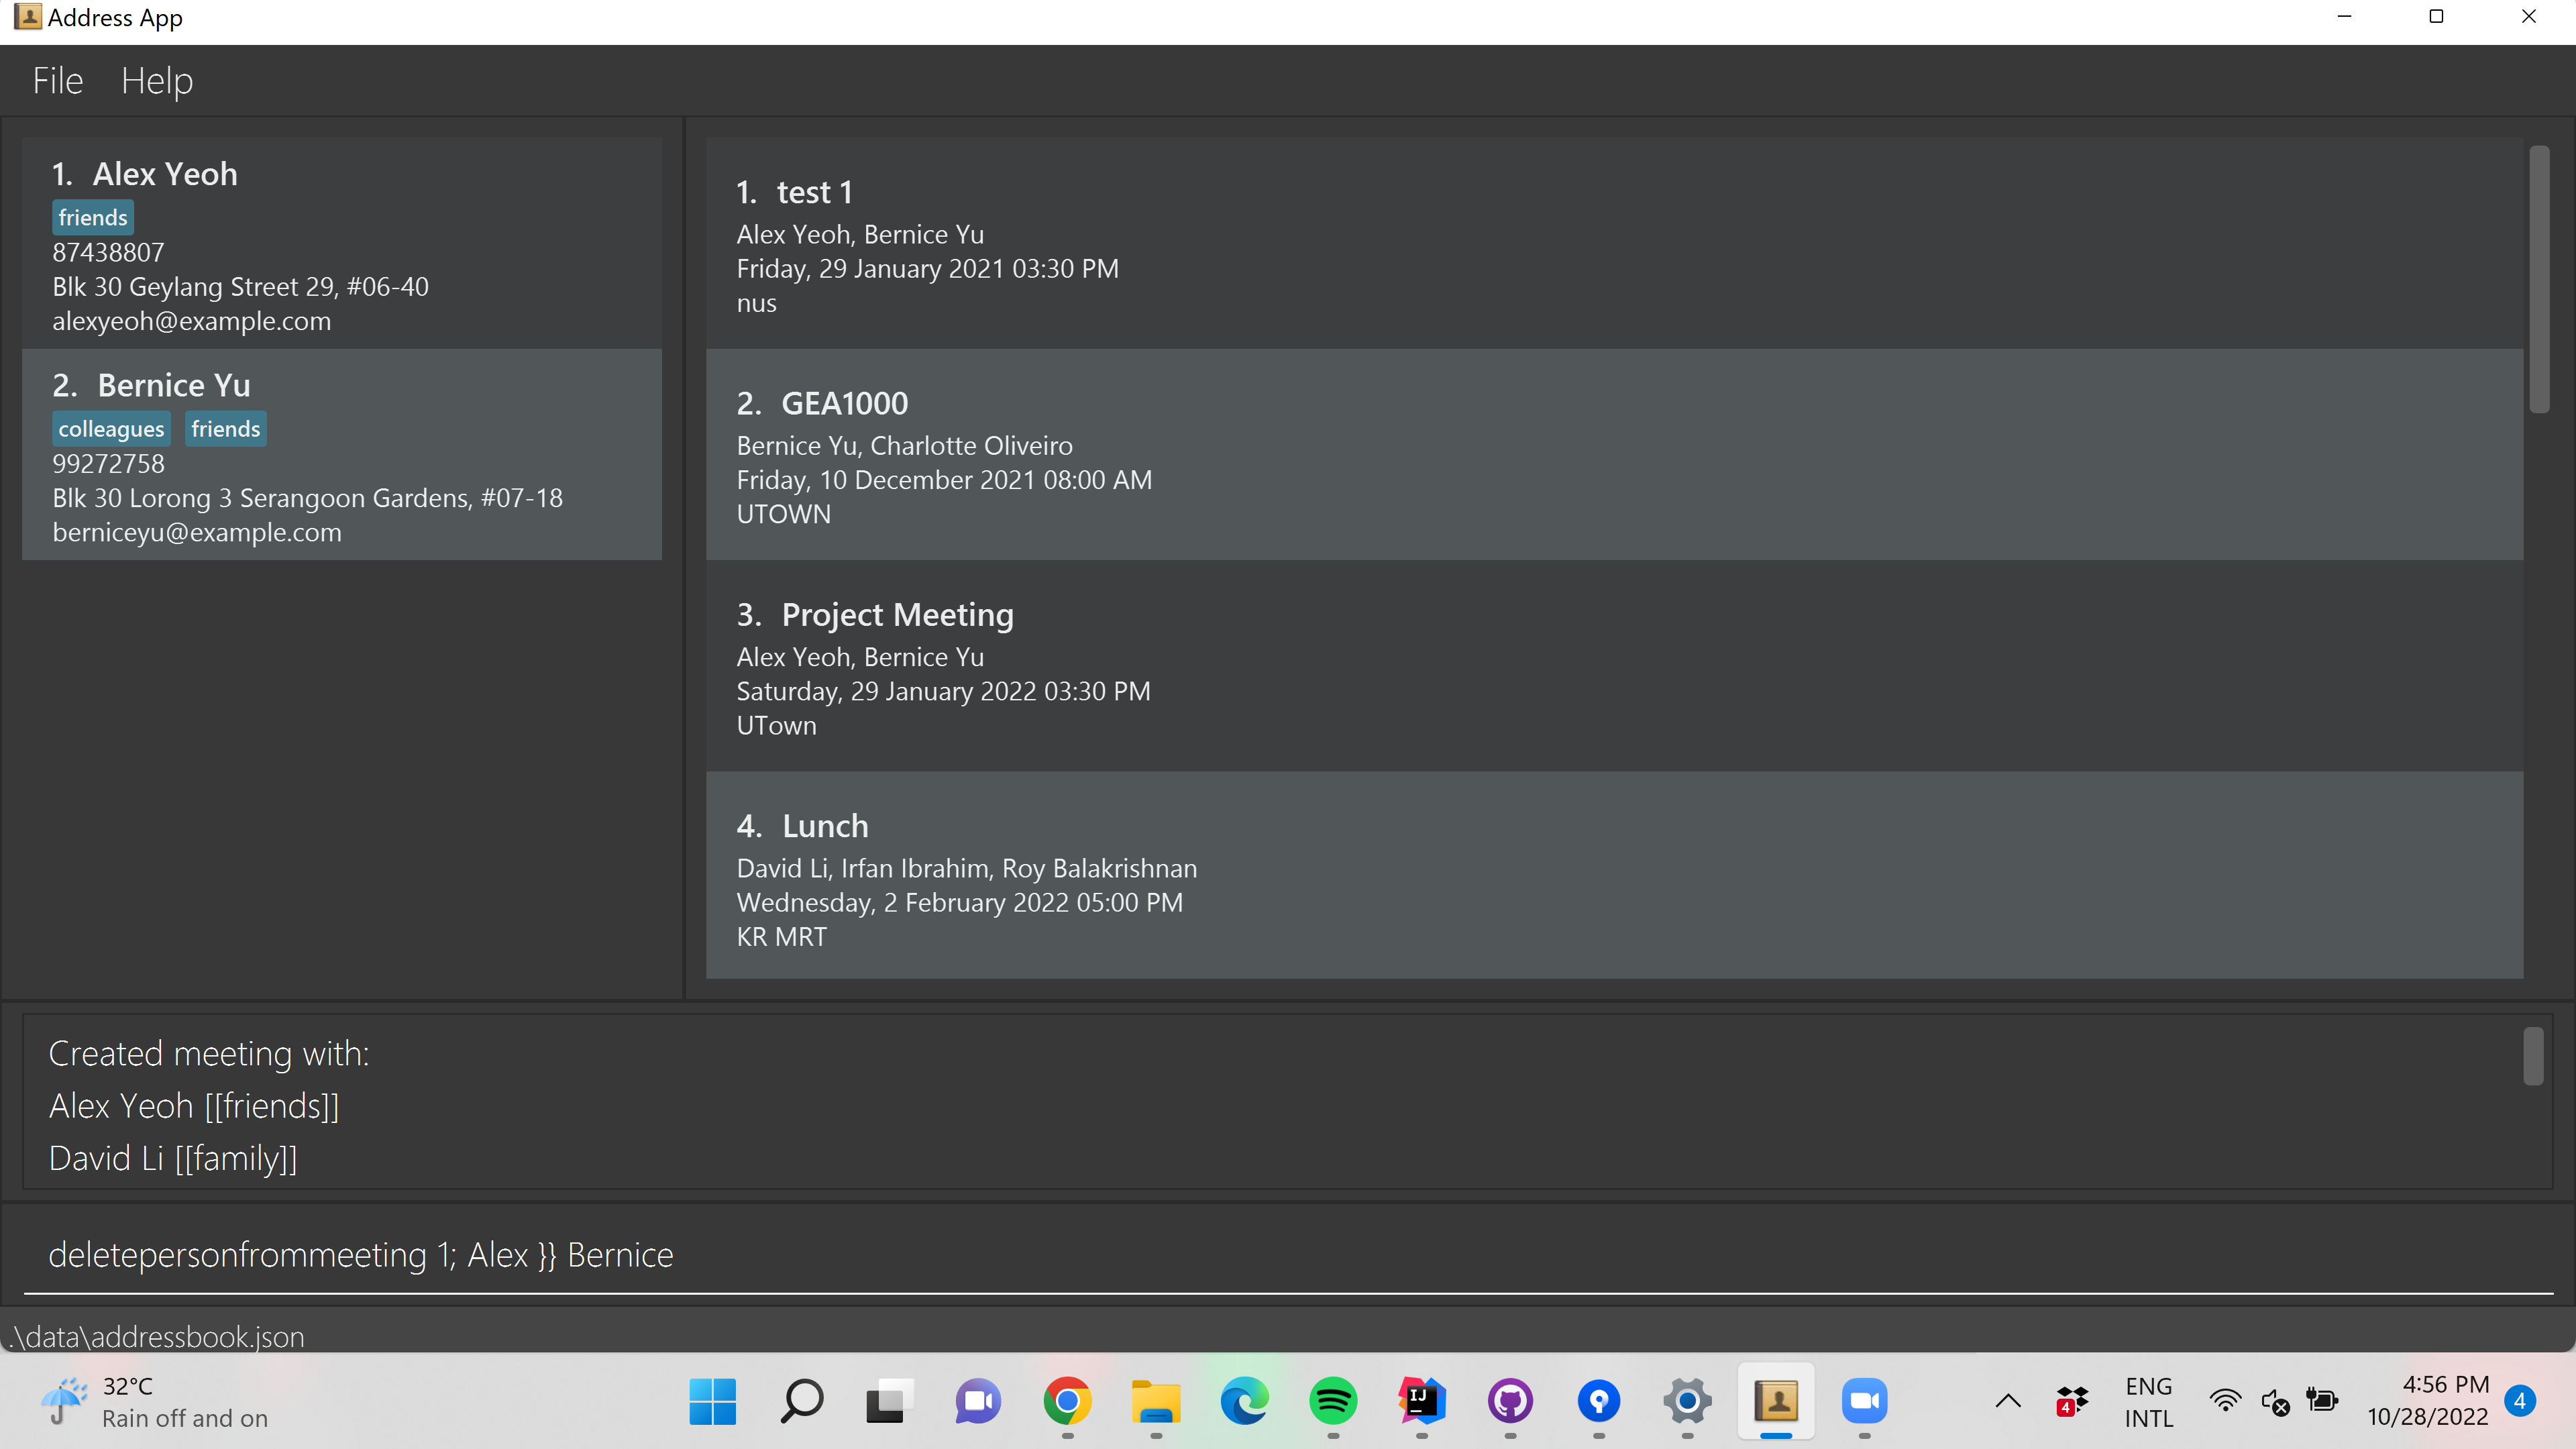The width and height of the screenshot is (2576, 1449).
Task: Open Spotify from the taskbar
Action: point(1332,1401)
